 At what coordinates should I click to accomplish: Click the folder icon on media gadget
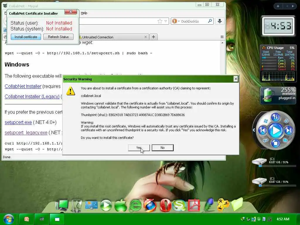click(x=285, y=140)
